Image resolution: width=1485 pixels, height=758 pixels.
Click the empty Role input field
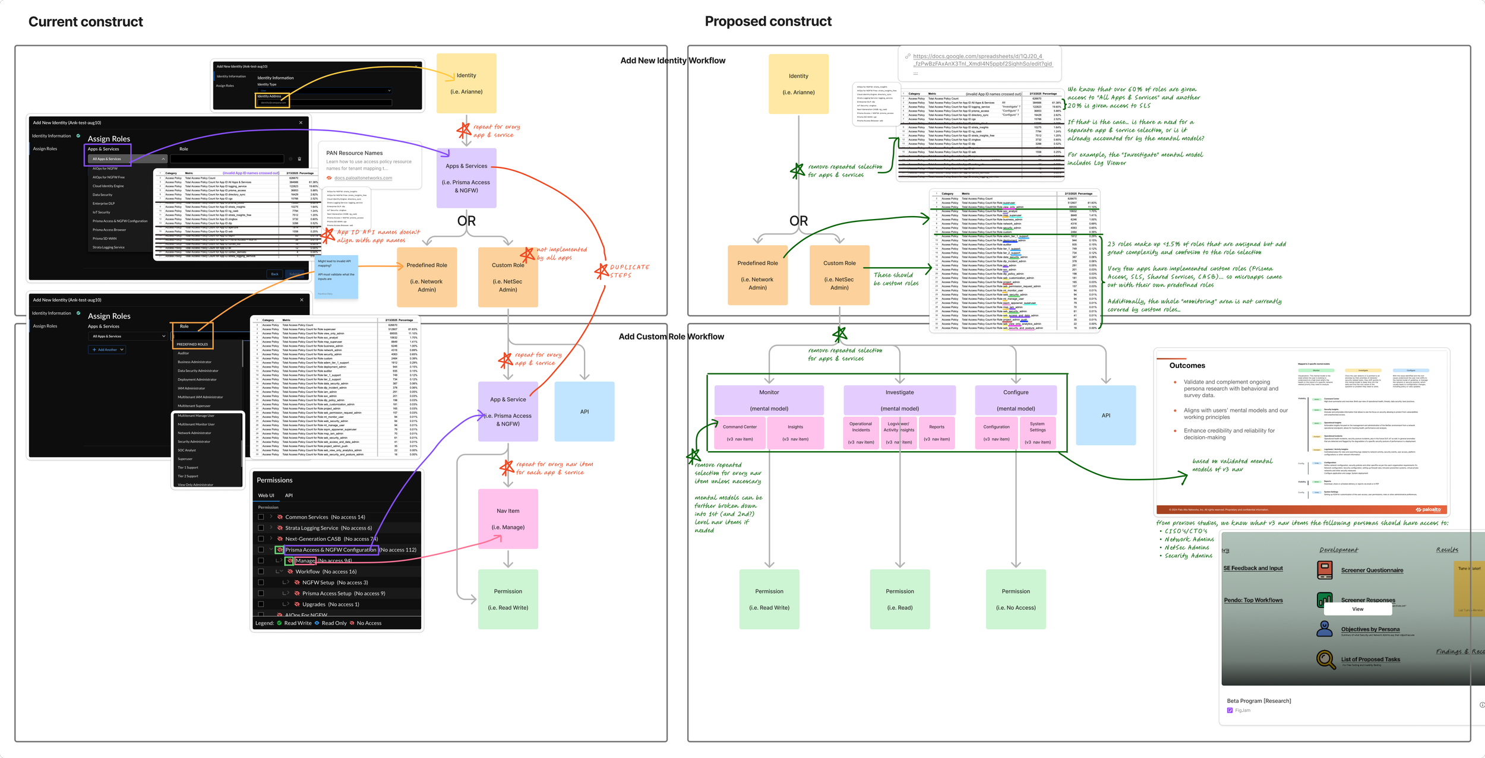click(x=227, y=159)
